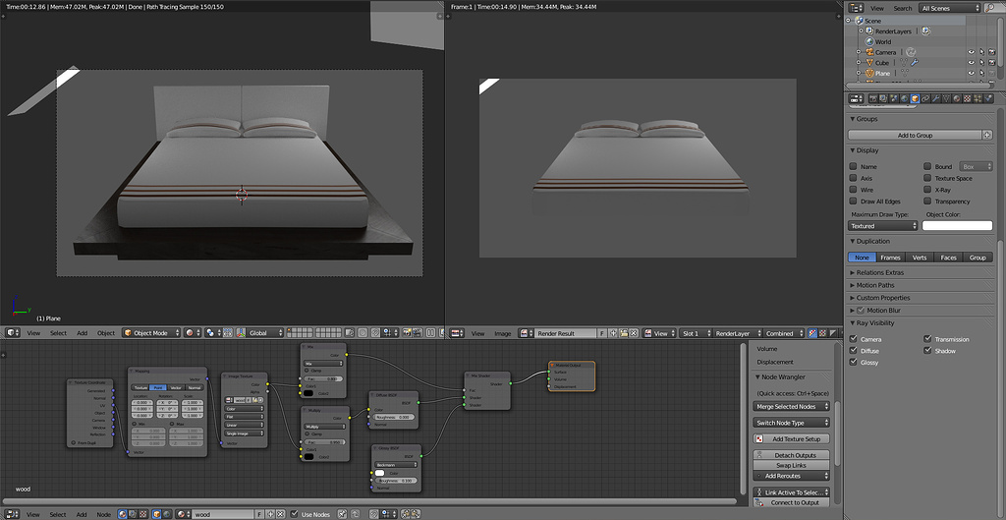Open the Texture properties tab (checker icon)
Viewport: 1006px width, 520px height.
point(968,98)
